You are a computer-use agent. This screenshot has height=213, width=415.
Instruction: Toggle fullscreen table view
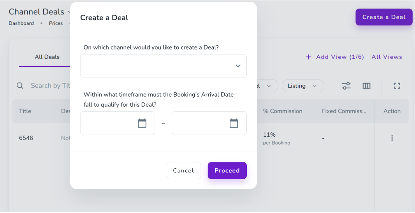pos(397,86)
